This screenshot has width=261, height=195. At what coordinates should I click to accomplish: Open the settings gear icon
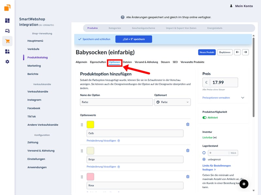point(7,62)
